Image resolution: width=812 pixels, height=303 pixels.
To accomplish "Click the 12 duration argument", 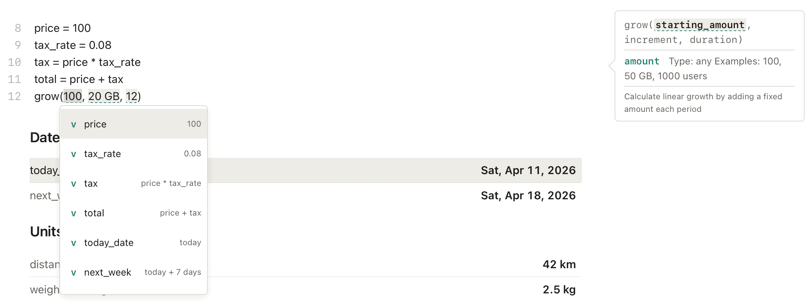I will (131, 96).
